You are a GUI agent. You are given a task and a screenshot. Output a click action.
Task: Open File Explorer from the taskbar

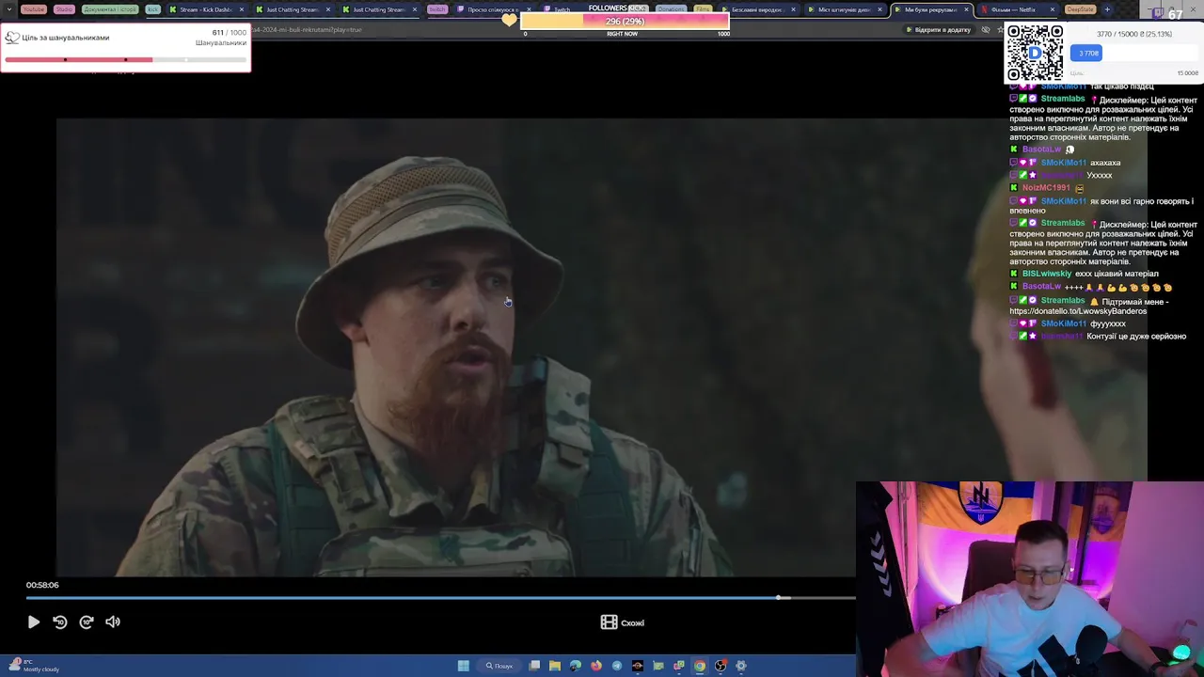[555, 666]
